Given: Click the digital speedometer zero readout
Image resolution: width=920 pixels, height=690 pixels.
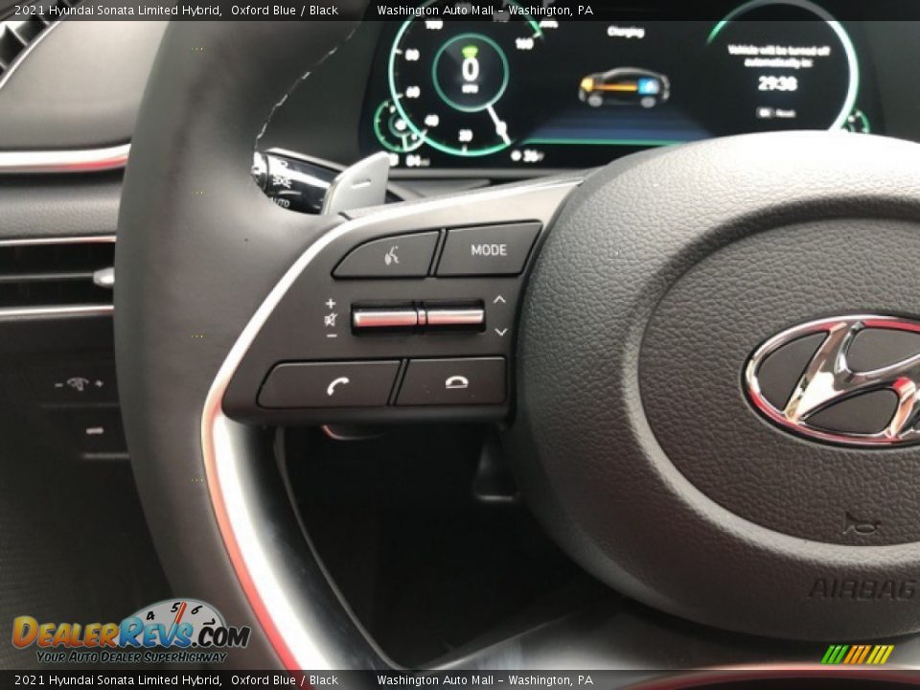Looking at the screenshot, I should tap(470, 70).
